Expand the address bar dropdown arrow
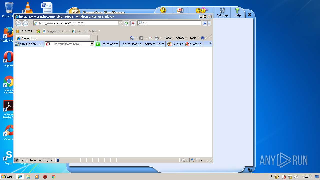The image size is (320, 180). tap(120, 23)
